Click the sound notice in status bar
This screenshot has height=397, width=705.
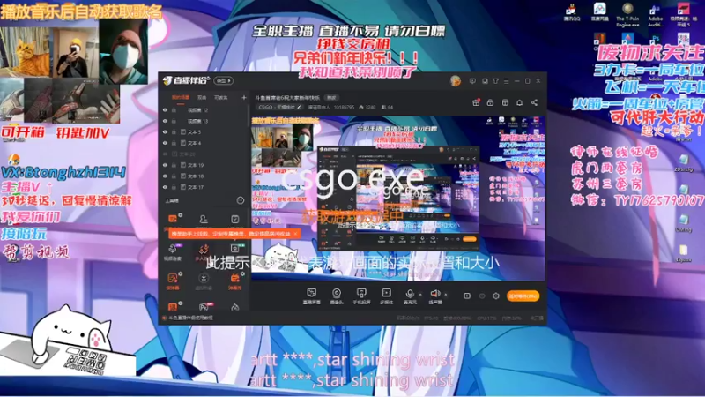(188, 318)
